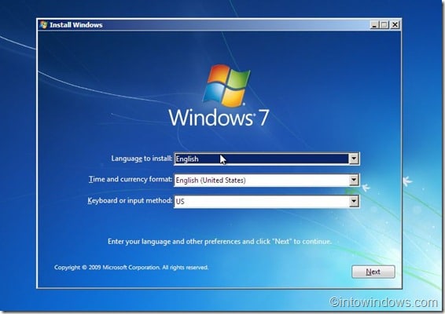Viewport: 445px width, 314px height.
Task: Close the Install Windows dialog
Action: coord(395,25)
